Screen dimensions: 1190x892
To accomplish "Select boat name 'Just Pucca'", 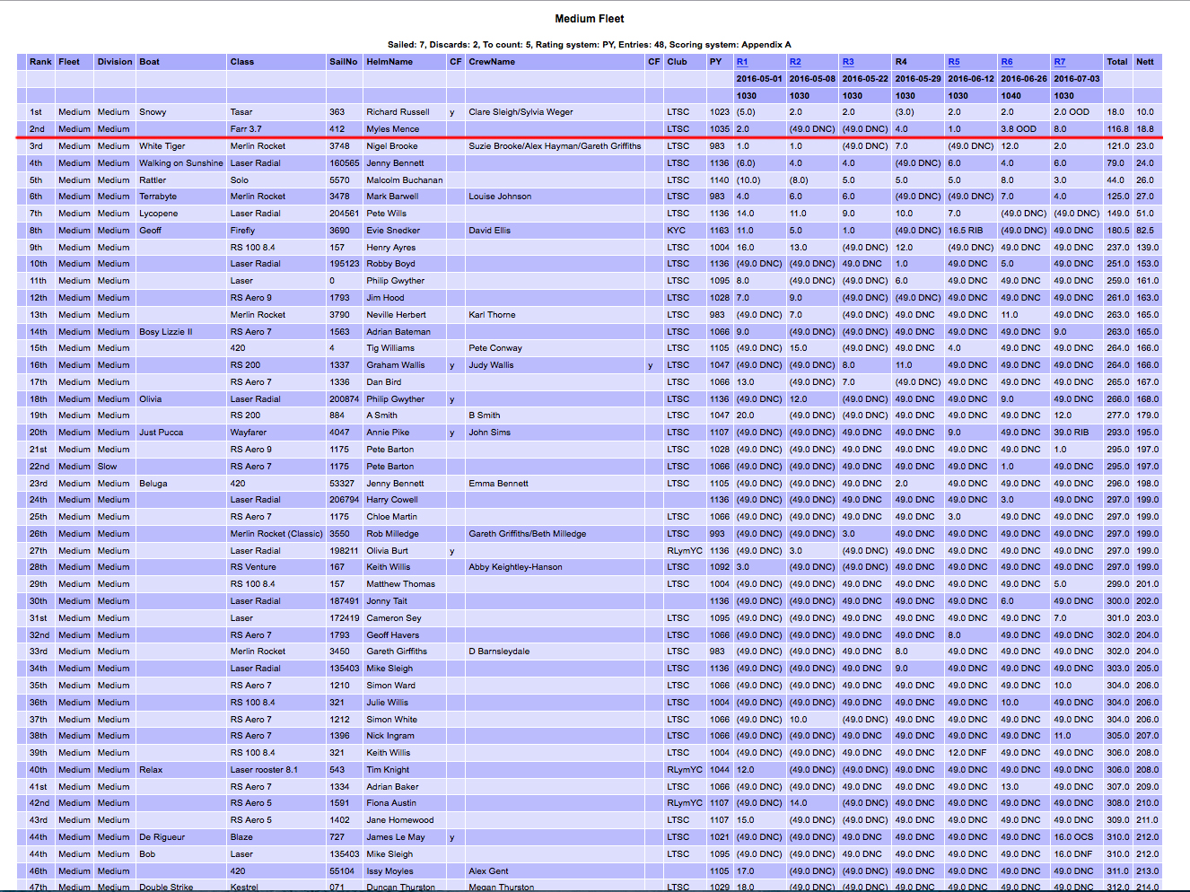I will (x=162, y=433).
